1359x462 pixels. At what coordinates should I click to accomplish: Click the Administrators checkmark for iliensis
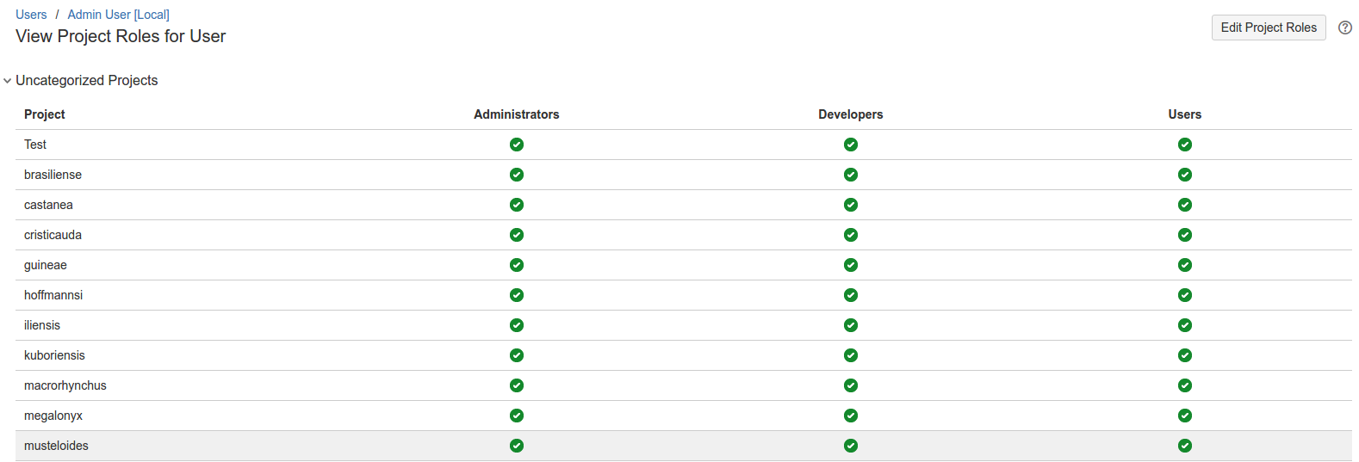tap(517, 325)
